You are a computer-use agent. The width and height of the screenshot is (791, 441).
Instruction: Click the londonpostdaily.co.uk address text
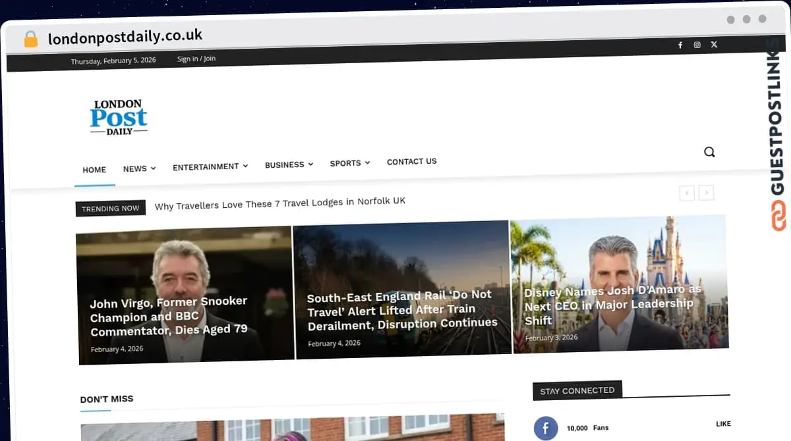(125, 37)
